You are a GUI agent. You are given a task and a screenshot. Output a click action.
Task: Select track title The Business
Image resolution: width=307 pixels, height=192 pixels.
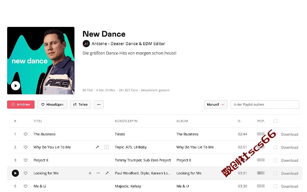click(x=45, y=134)
